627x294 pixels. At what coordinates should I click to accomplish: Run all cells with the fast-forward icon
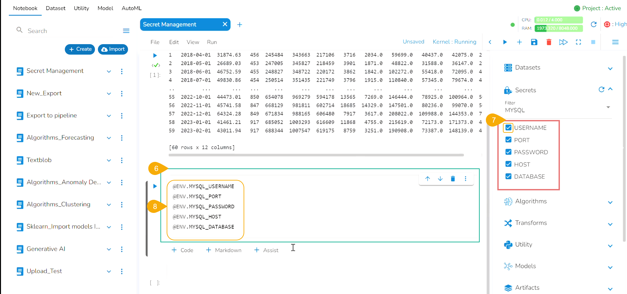[563, 42]
